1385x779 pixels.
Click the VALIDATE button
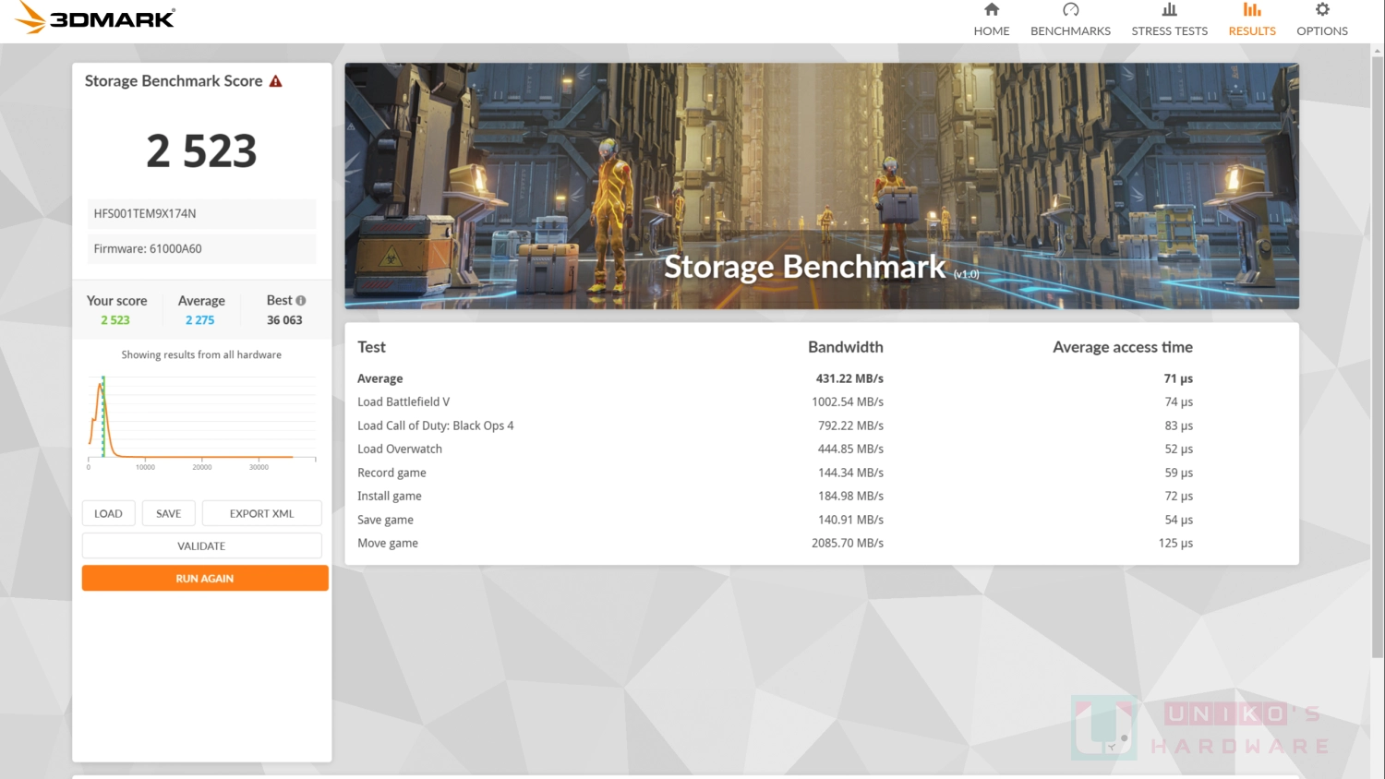pos(202,545)
